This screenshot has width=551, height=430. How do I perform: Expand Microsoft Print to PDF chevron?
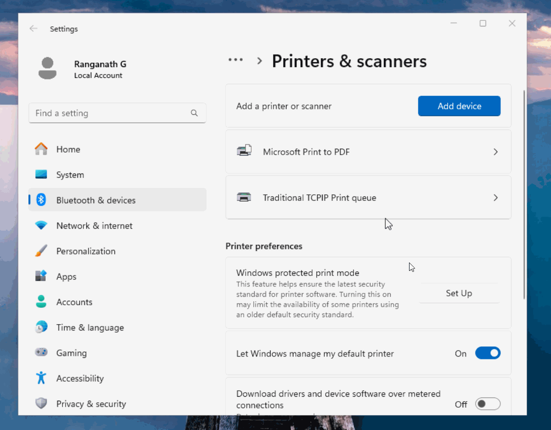[495, 152]
